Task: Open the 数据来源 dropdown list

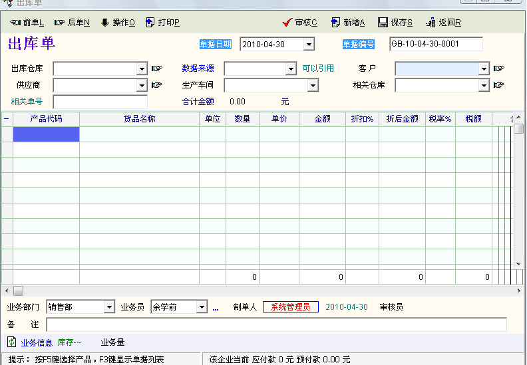Action: [291, 68]
